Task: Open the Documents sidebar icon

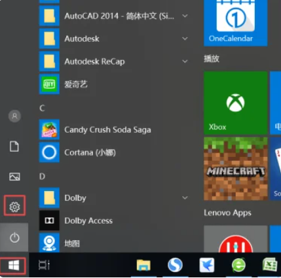Action: [x=14, y=146]
